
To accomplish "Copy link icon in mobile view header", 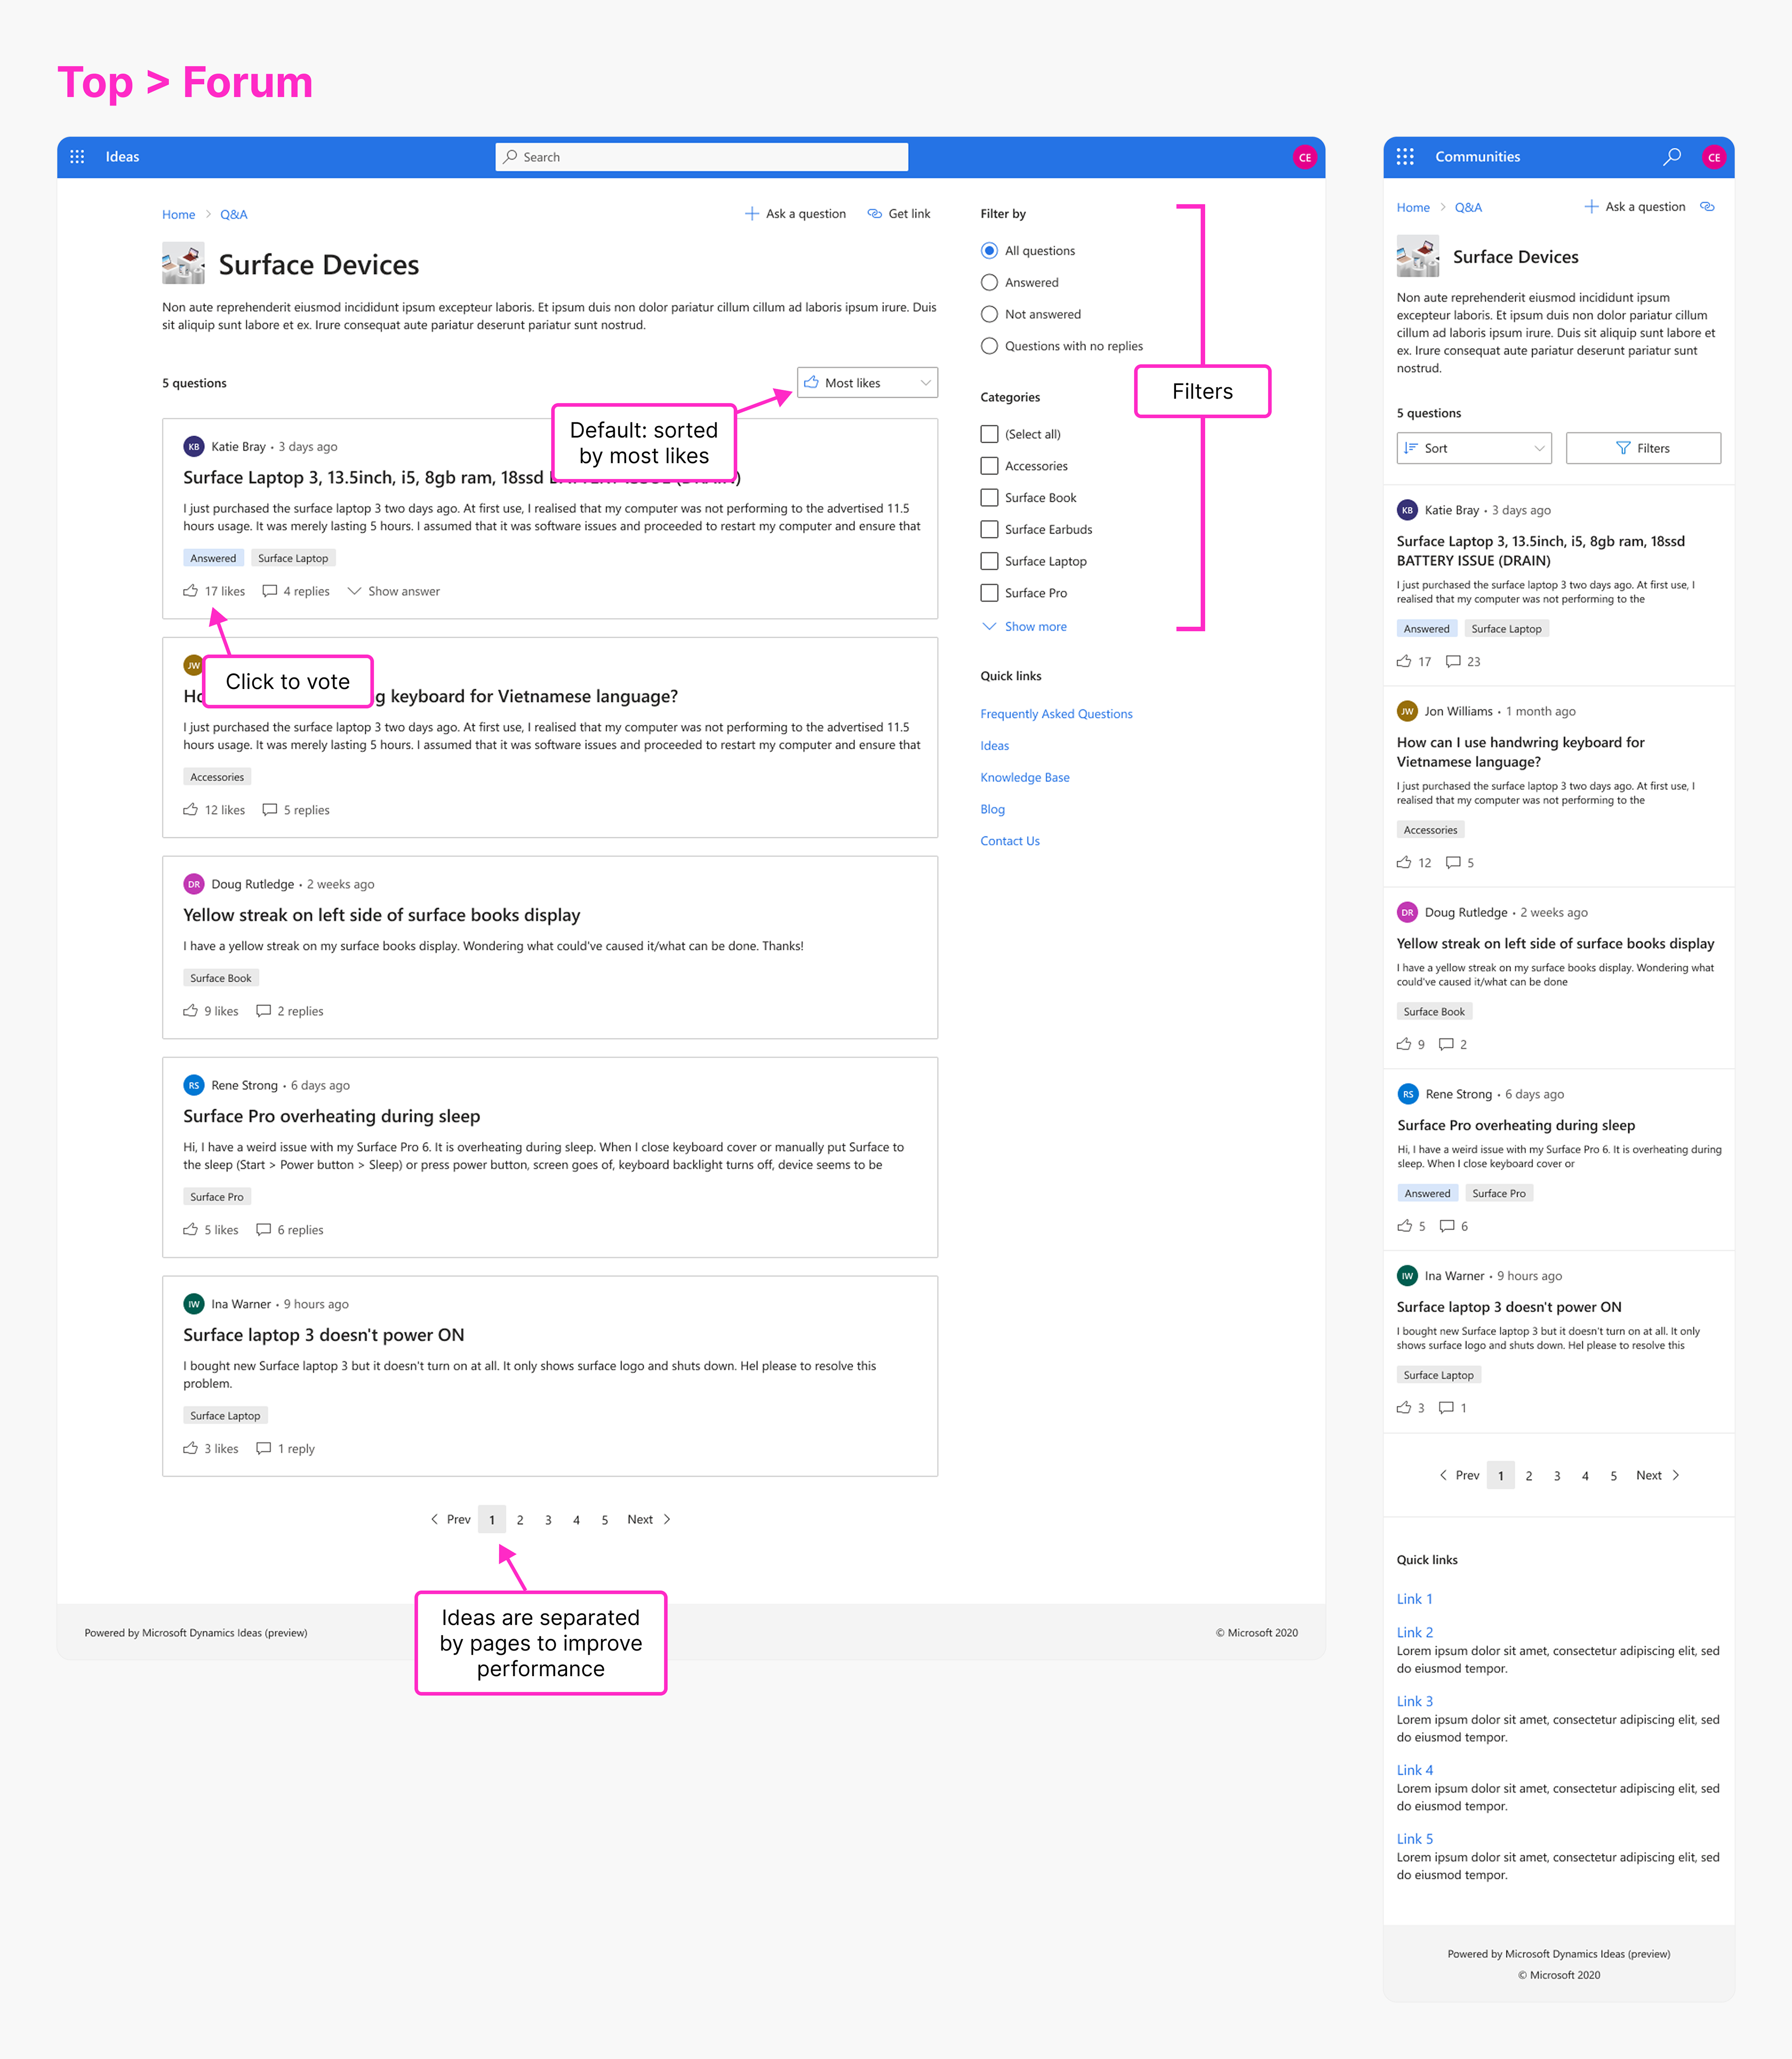I will (1707, 207).
